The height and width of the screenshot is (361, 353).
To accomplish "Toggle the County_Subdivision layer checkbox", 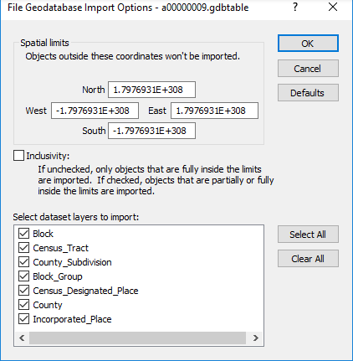I will 23,262.
